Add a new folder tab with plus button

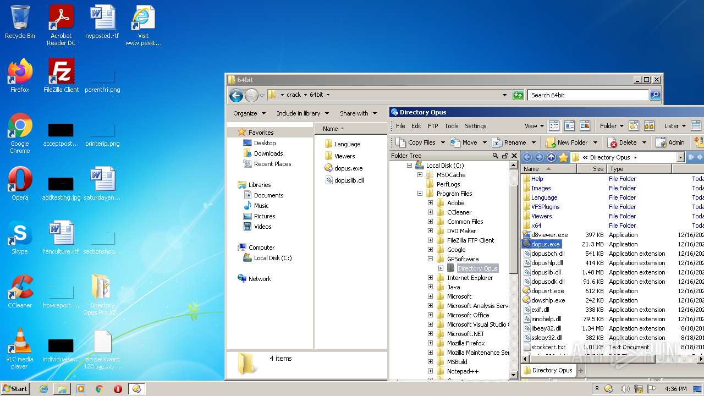pyautogui.click(x=580, y=371)
